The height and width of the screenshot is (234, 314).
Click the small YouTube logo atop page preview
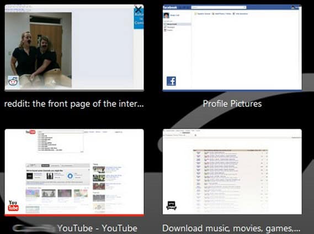[31, 132]
